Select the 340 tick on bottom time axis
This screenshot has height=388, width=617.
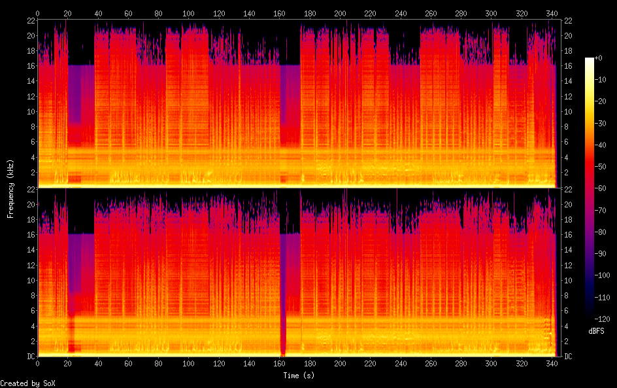(x=552, y=363)
